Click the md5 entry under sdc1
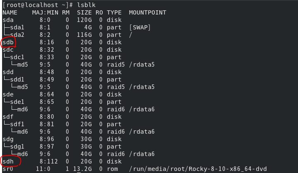298x173 pixels. [23, 65]
